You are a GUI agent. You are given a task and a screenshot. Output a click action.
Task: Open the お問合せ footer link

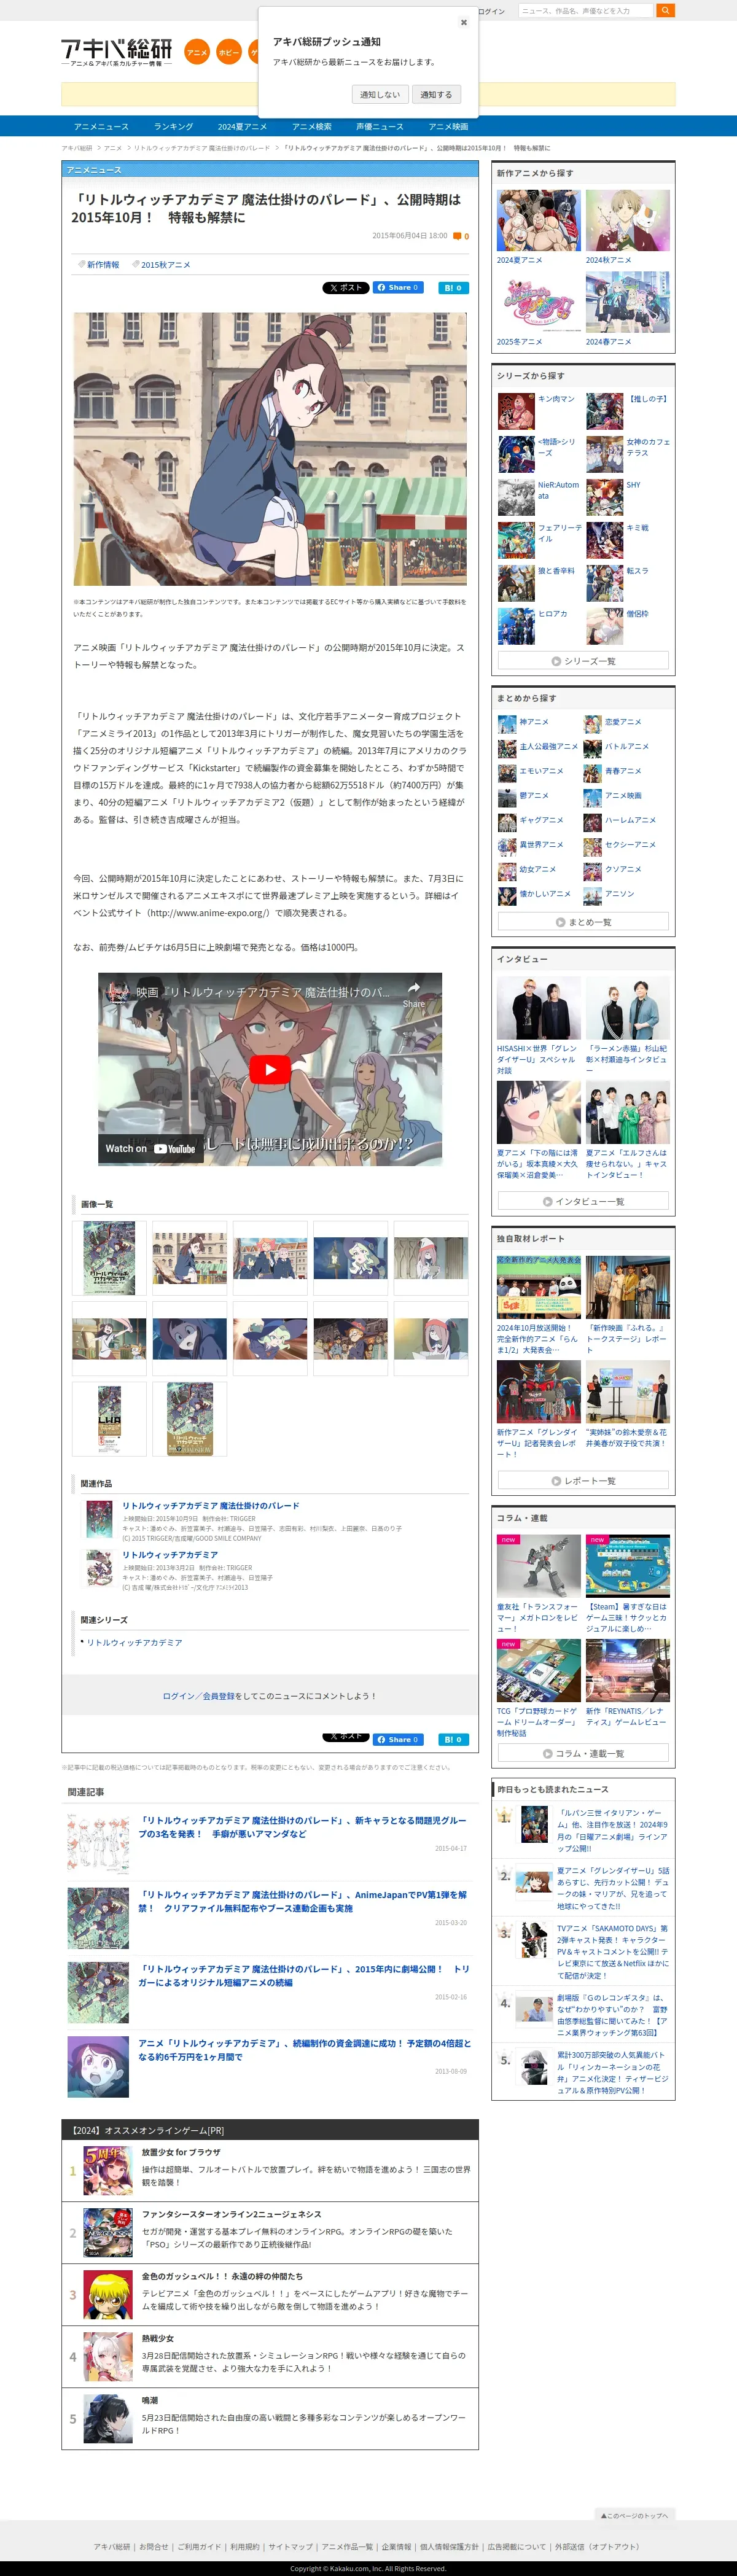pyautogui.click(x=154, y=2547)
